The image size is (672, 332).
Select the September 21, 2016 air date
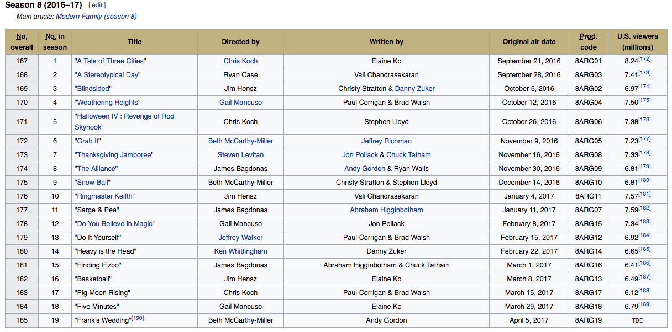point(529,61)
